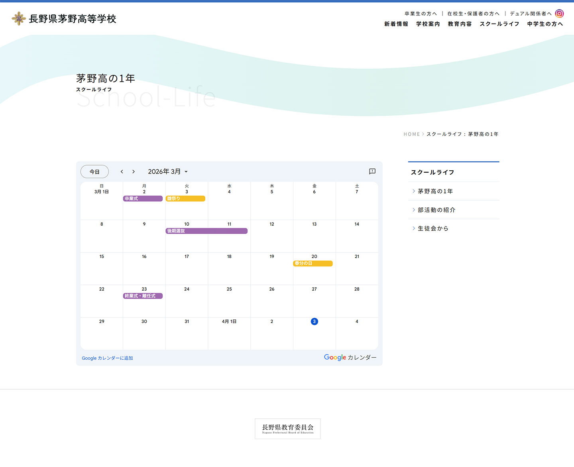Open the 学校案内 menu item
Screen dimensions: 574x467
(428, 24)
